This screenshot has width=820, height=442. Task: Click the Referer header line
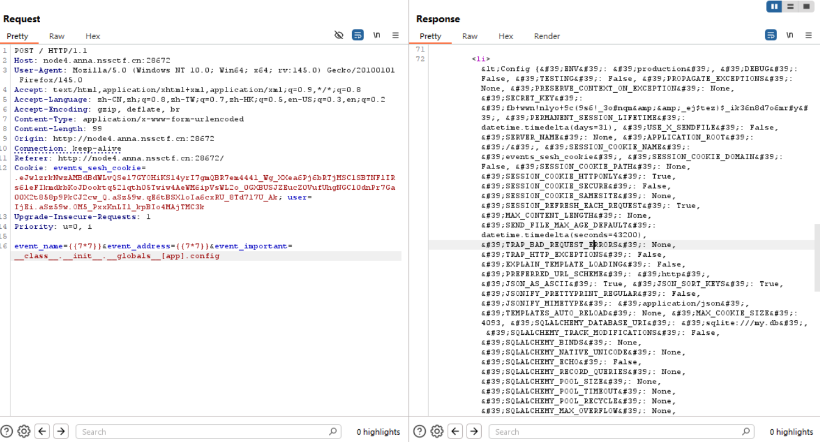(119, 158)
